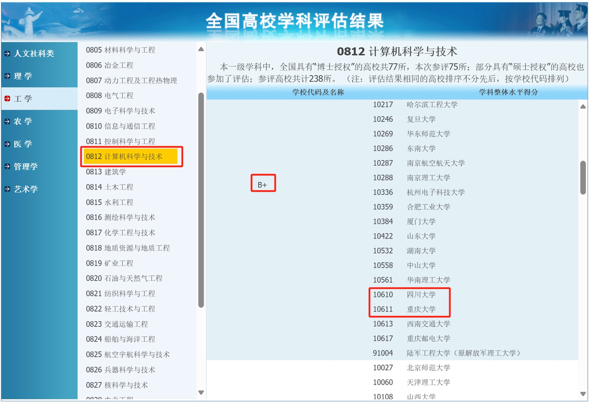Click arrow icon beside 人文社科类

[x=7, y=54]
